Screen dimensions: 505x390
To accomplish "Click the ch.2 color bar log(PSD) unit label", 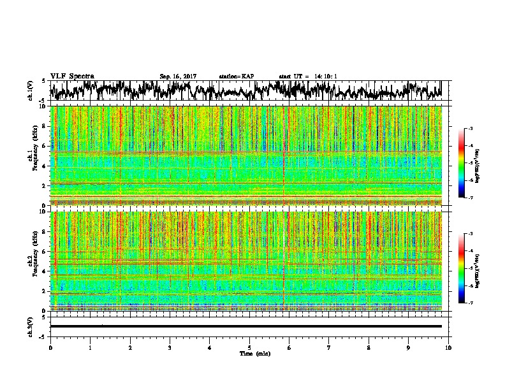I will tap(478, 271).
